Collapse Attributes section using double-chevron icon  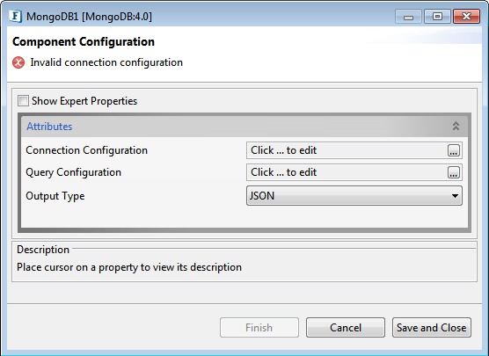(456, 126)
